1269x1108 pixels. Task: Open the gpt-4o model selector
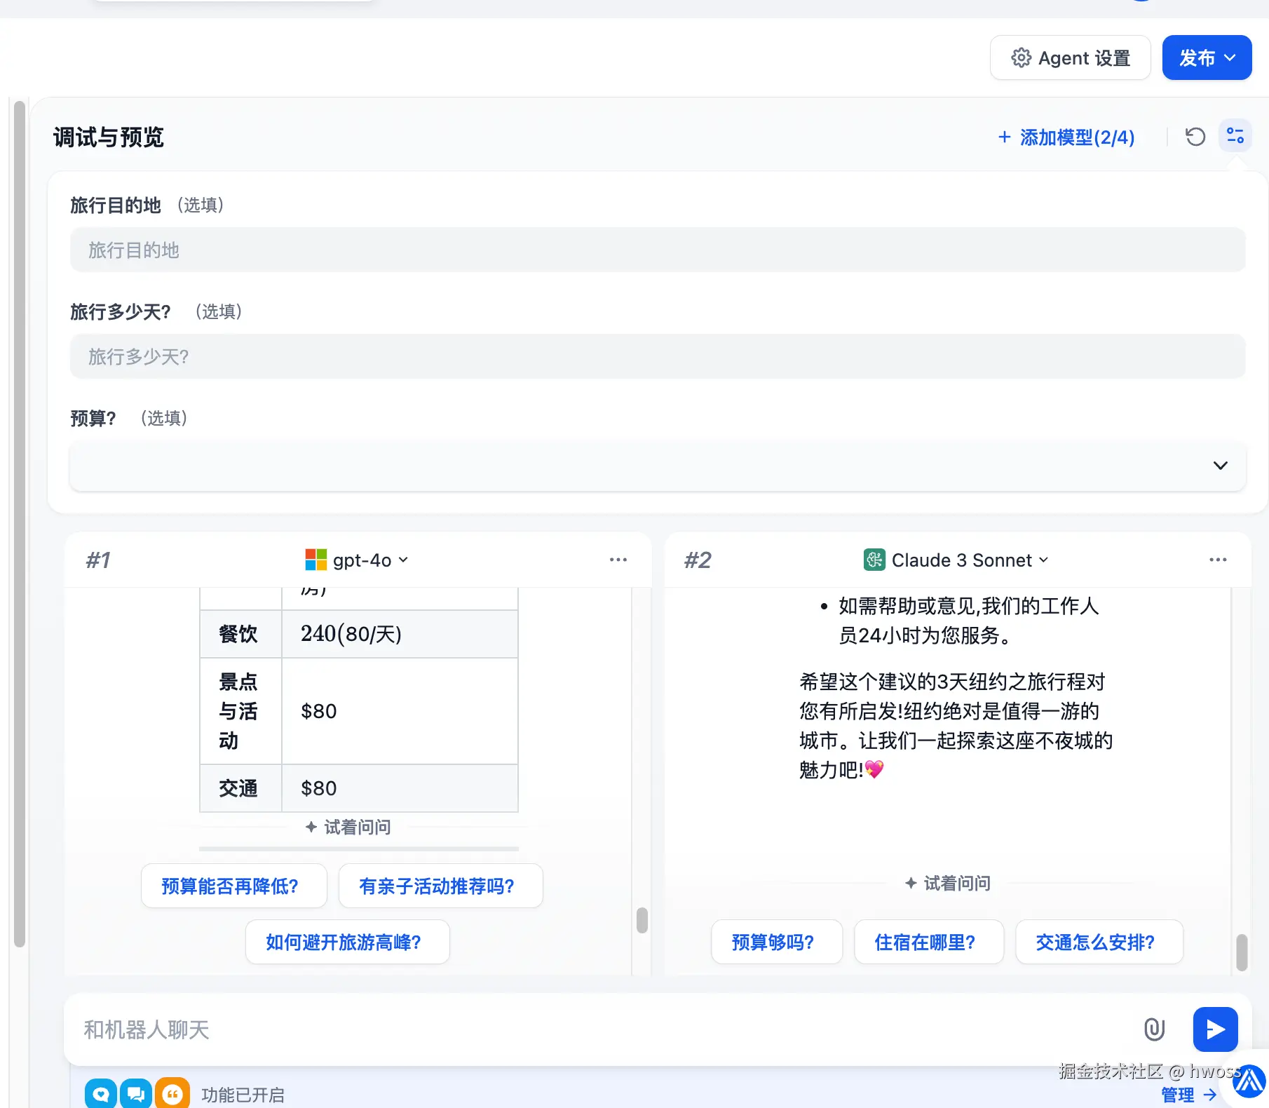point(357,560)
